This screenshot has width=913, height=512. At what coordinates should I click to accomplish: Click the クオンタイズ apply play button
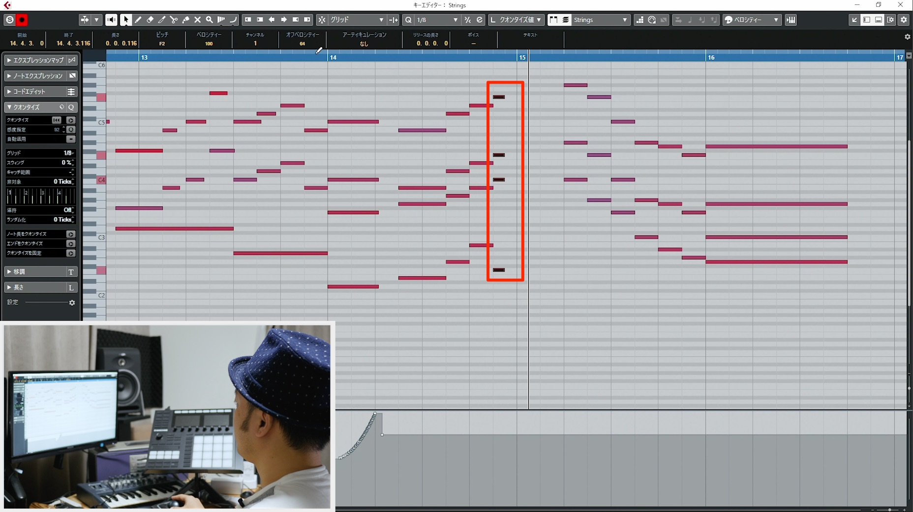click(x=71, y=120)
